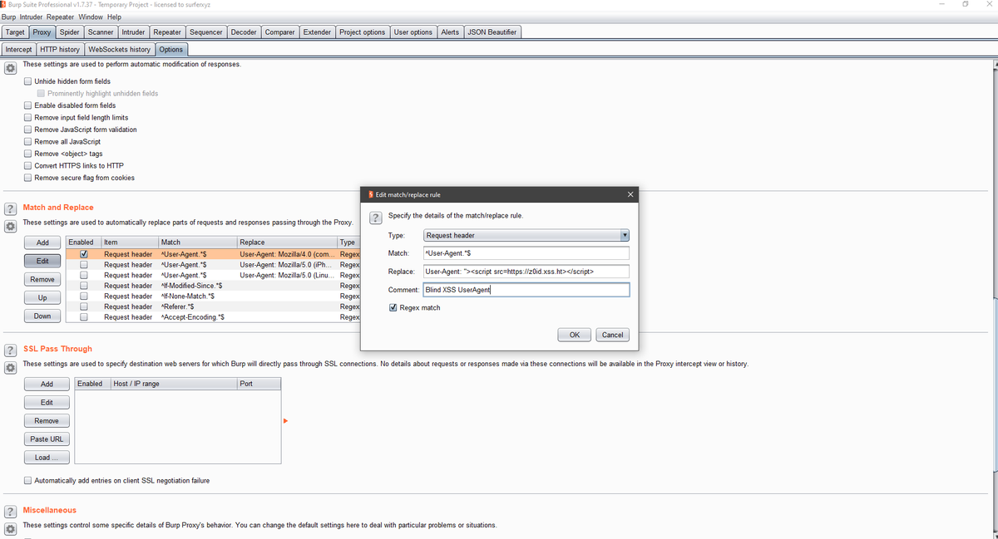Toggle Remove secure flag from cookies
Screen dimensions: 998x539
click(x=28, y=178)
